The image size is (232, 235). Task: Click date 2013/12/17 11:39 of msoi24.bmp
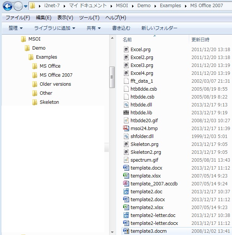point(211,128)
